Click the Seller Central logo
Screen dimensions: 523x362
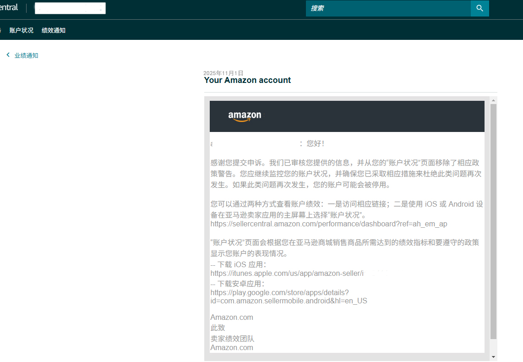tap(9, 7)
